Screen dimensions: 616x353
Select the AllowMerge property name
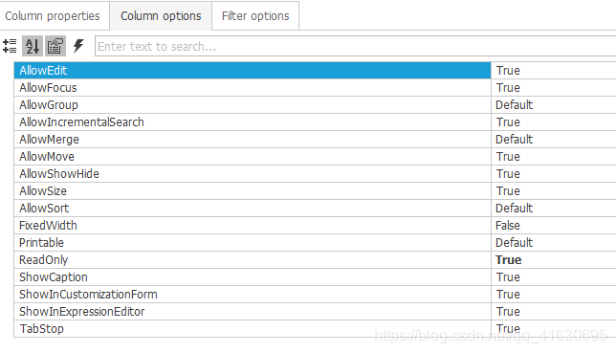click(49, 140)
